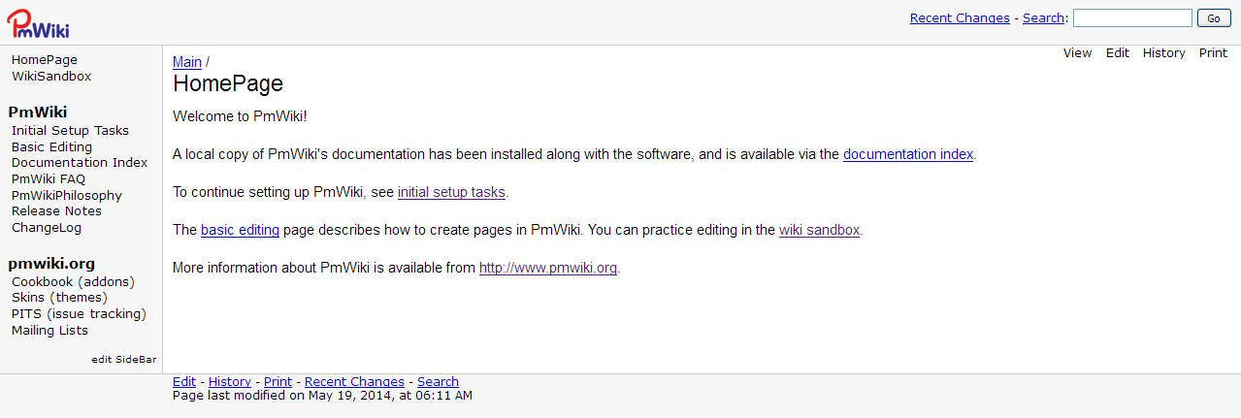Focus the search text field
The image size is (1241, 418).
pyautogui.click(x=1131, y=18)
